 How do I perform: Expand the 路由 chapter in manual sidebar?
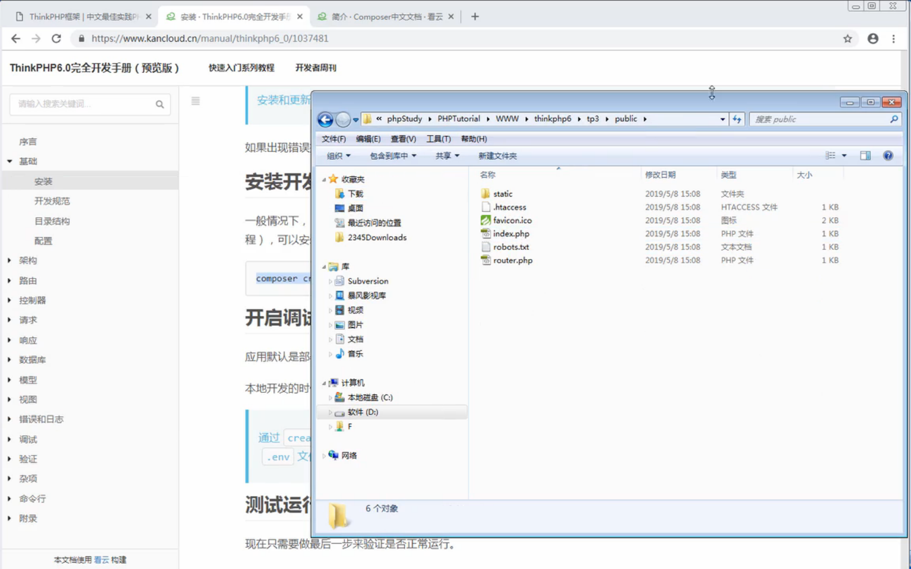(x=9, y=281)
